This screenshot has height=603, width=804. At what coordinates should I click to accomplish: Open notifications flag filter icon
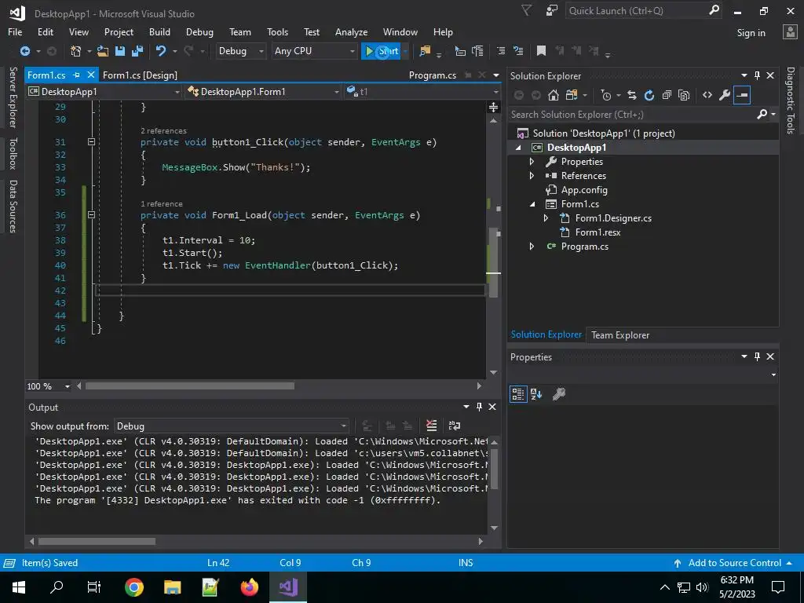(x=526, y=10)
